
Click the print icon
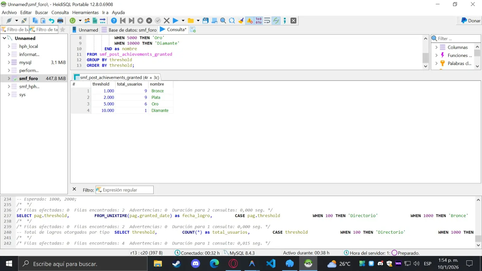[60, 20]
